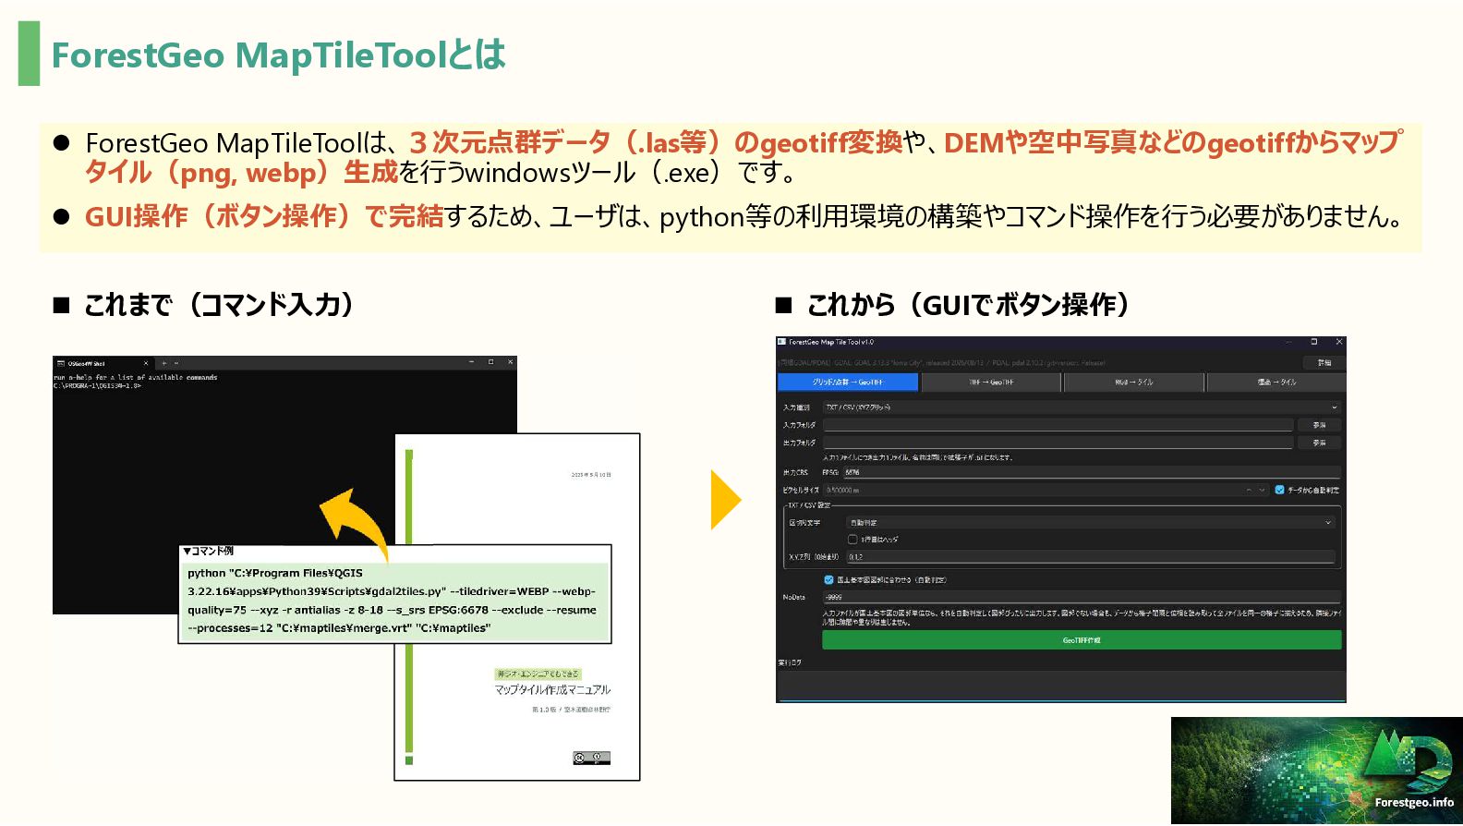Click the green GeoTIFF作成 button
The image size is (1463, 826).
[x=1082, y=640]
